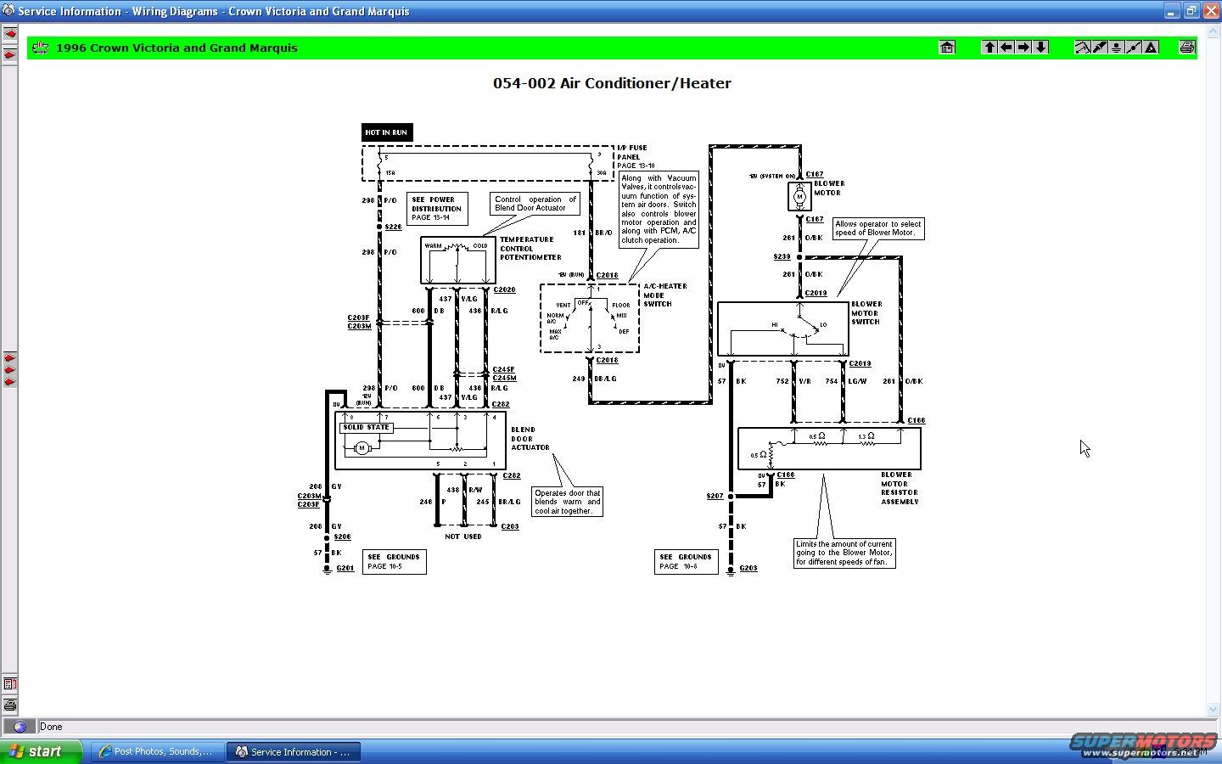Click the printer icon in green toolbar
Screen dimensions: 1222x764
1187,48
